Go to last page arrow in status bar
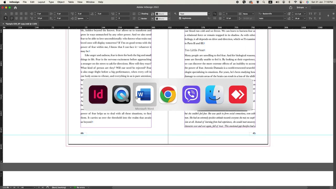The width and height of the screenshot is (336, 189). pyautogui.click(x=43, y=187)
